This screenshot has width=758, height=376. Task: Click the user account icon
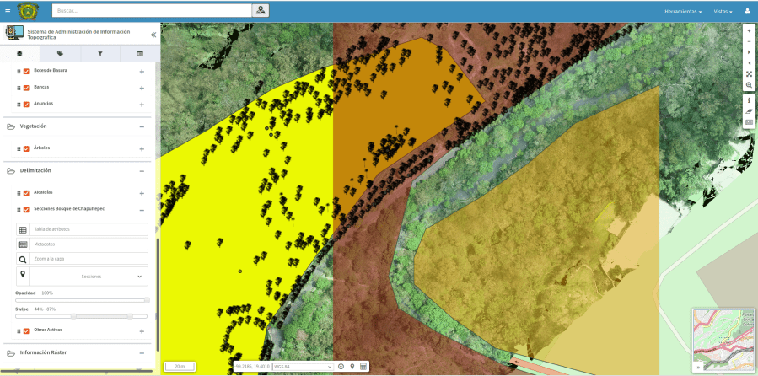click(x=747, y=11)
